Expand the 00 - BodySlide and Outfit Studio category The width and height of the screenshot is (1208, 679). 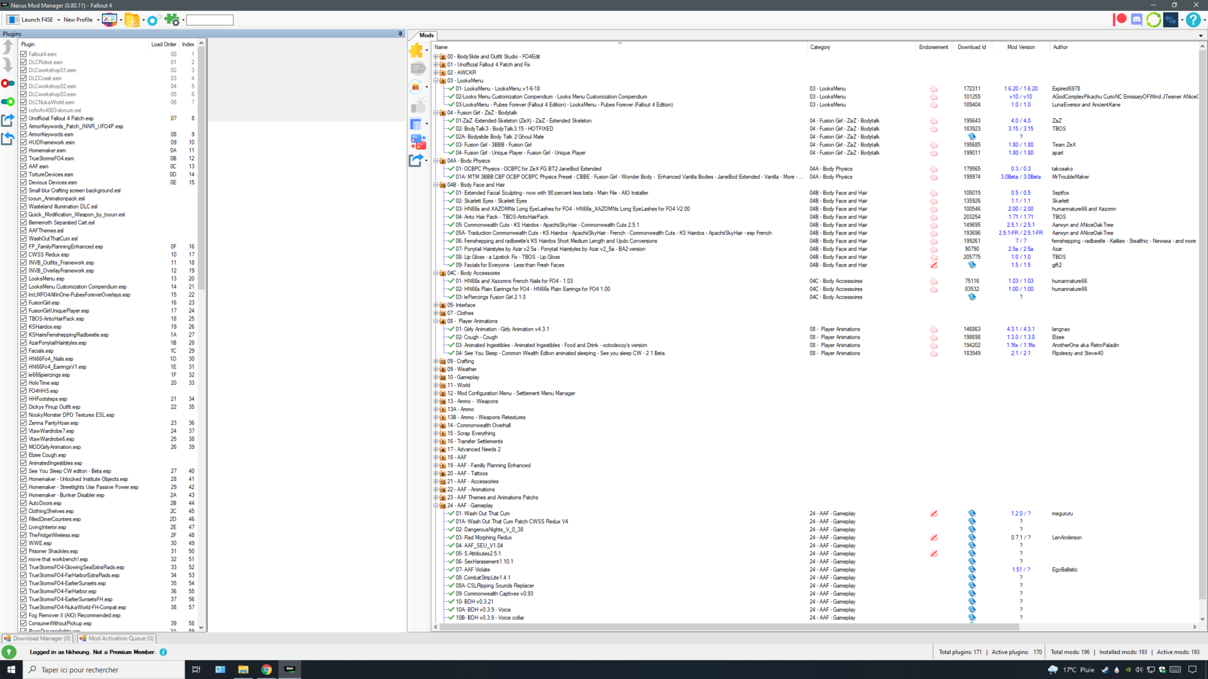pos(435,57)
